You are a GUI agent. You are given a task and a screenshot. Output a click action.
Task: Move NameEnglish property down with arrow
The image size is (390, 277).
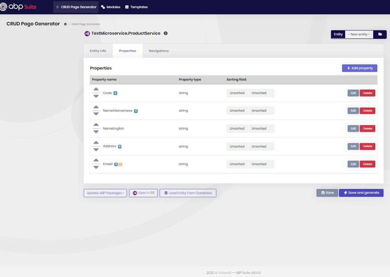tap(96, 132)
